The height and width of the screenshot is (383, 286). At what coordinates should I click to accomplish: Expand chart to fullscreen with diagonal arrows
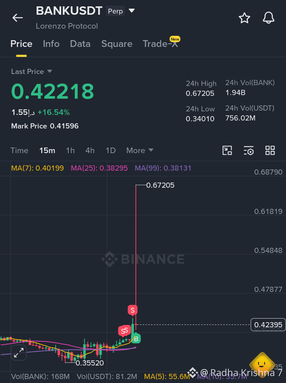coord(19,352)
